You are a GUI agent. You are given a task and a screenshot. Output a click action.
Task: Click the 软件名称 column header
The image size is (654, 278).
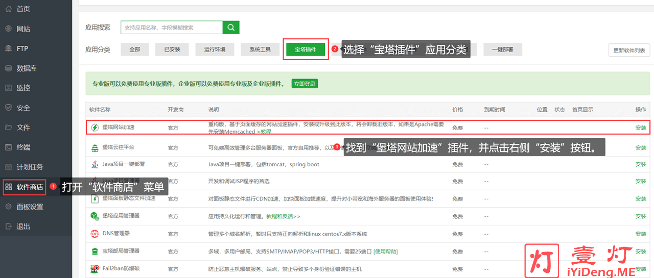click(100, 110)
